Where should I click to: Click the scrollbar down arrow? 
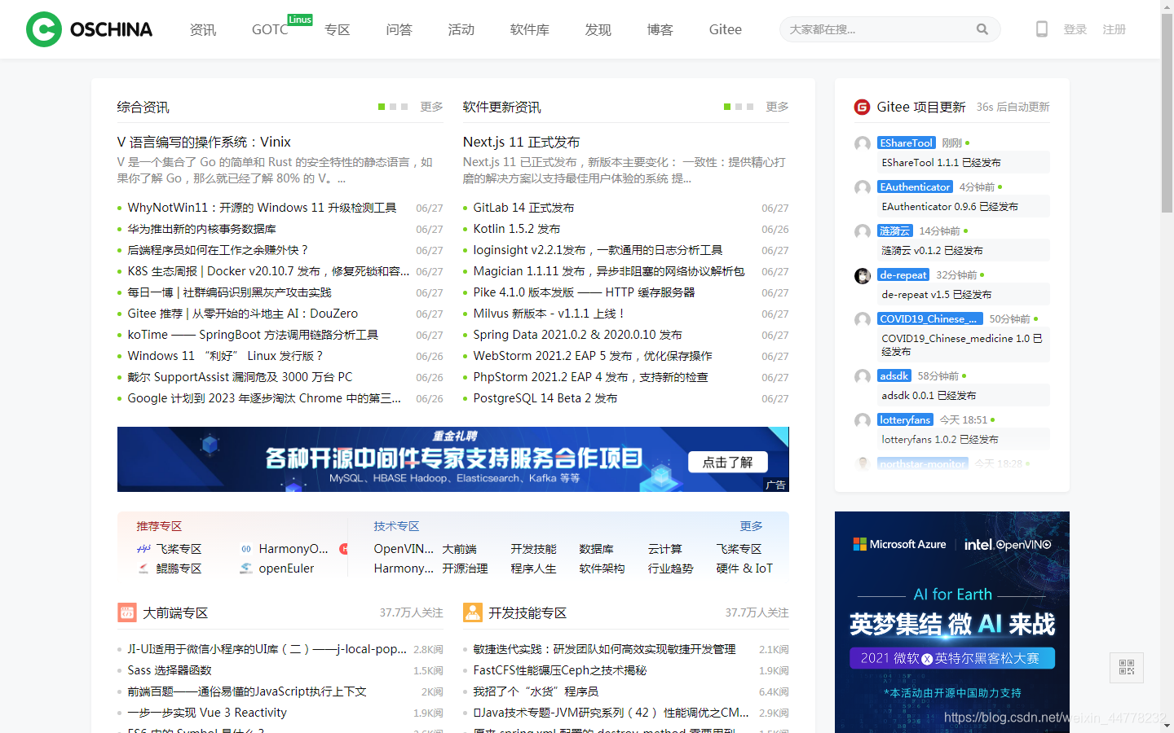[1167, 726]
